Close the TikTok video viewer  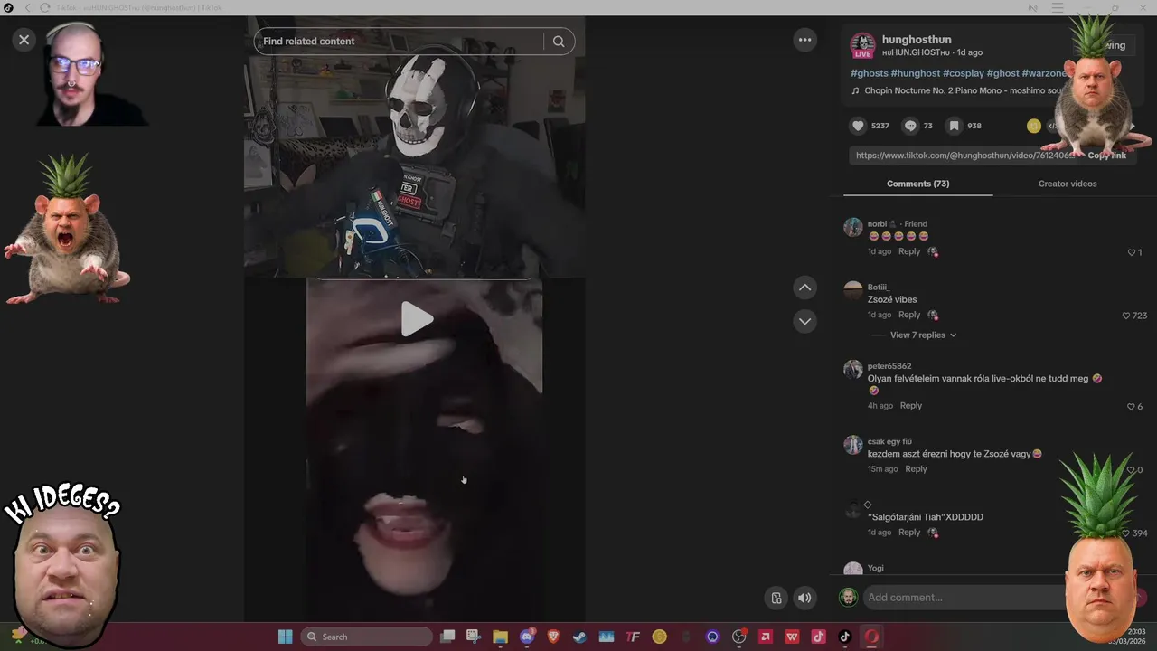point(24,40)
